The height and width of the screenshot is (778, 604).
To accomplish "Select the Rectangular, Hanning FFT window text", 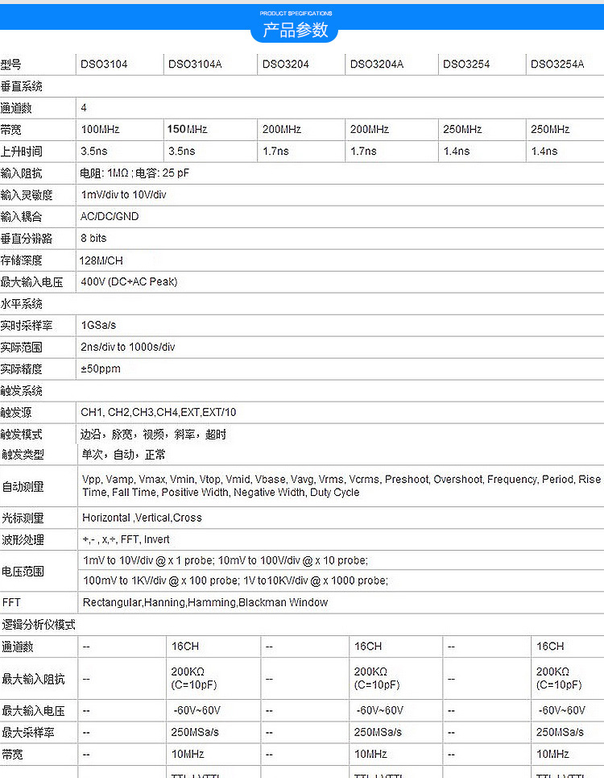I will pos(205,602).
